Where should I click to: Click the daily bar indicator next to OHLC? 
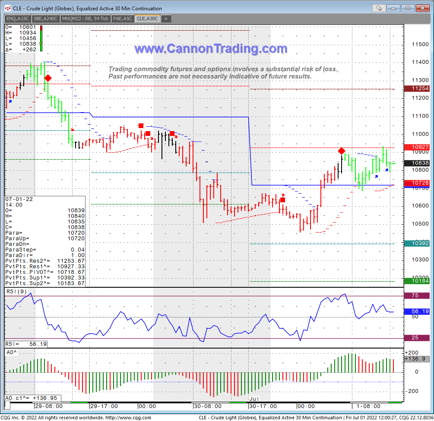tap(41, 37)
